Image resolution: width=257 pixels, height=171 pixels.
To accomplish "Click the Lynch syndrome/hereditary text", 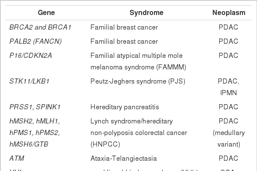I will 132,121.
